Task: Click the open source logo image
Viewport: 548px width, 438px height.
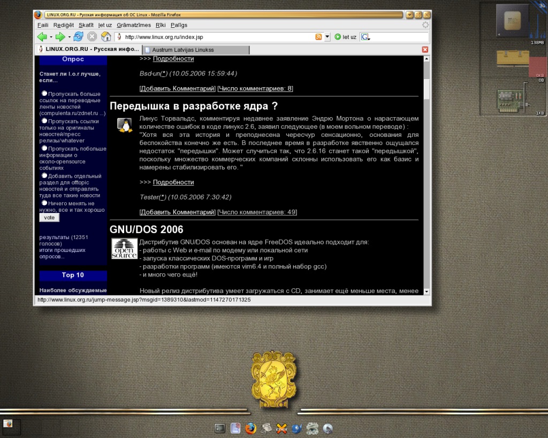Action: click(x=124, y=248)
